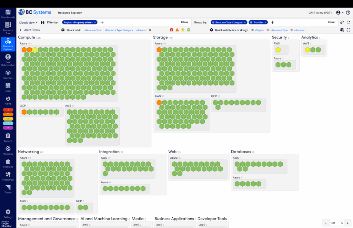
Task: Open Mappings from the sidebar
Action: tap(8, 176)
